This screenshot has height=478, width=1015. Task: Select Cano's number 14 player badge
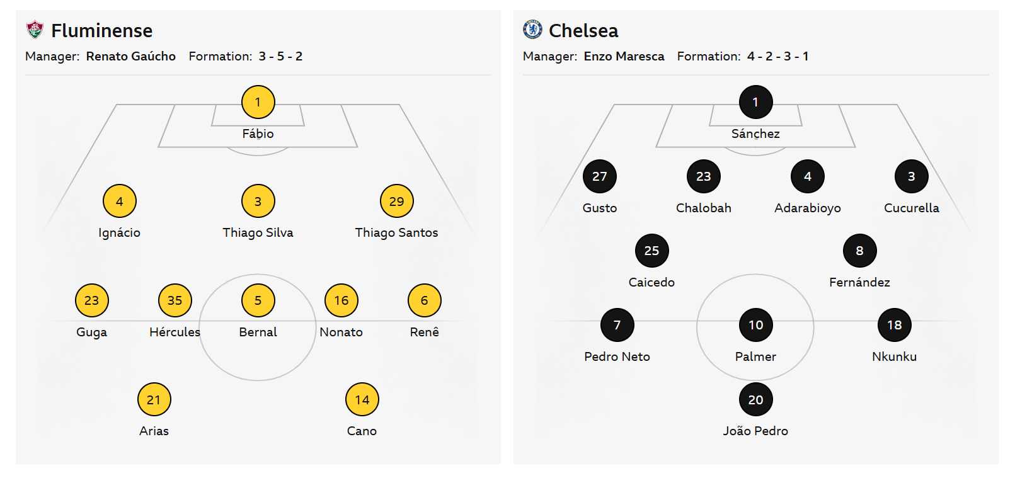362,400
